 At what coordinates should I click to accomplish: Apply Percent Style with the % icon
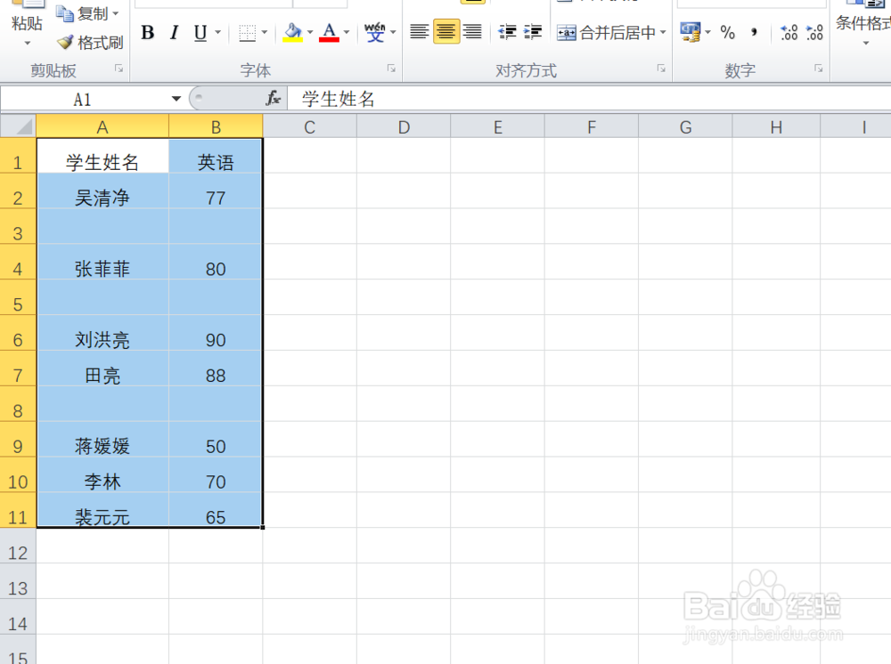point(728,34)
